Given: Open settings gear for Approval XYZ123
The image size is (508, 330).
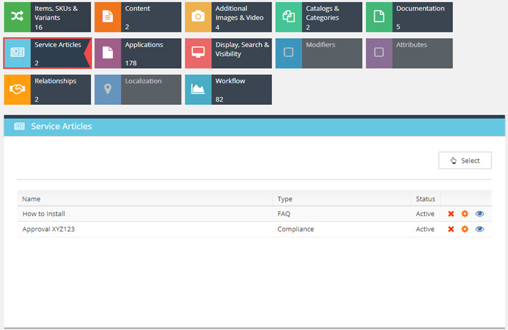Looking at the screenshot, I should (465, 229).
